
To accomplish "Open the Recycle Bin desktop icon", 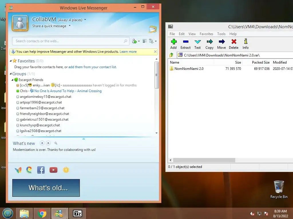I will click(279, 189).
